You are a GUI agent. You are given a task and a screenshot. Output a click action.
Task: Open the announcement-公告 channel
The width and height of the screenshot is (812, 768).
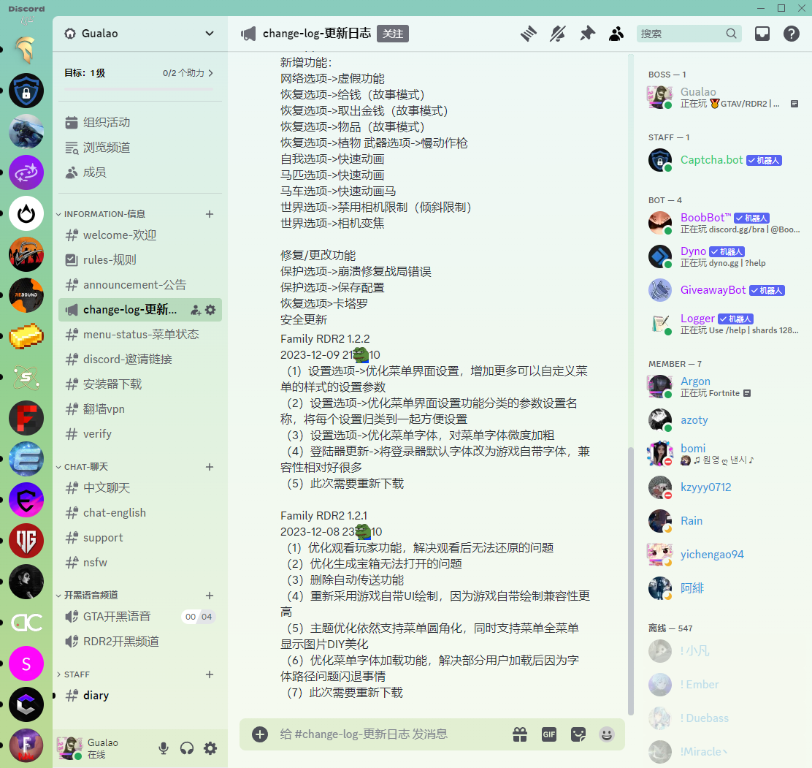pos(139,285)
